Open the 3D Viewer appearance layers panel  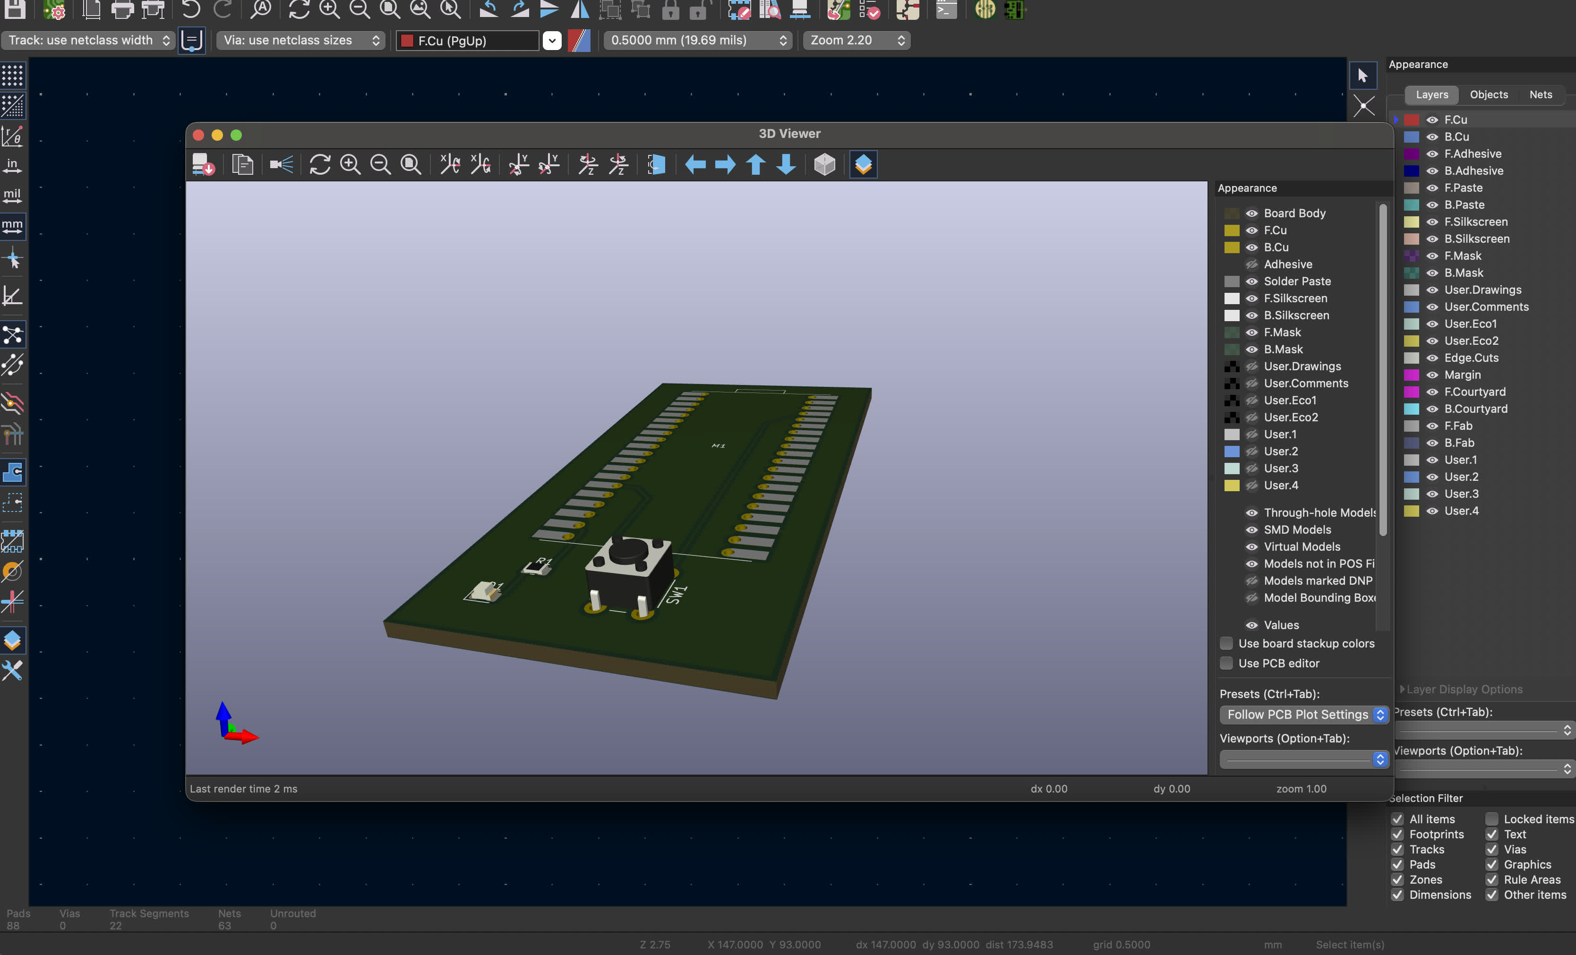(x=863, y=164)
